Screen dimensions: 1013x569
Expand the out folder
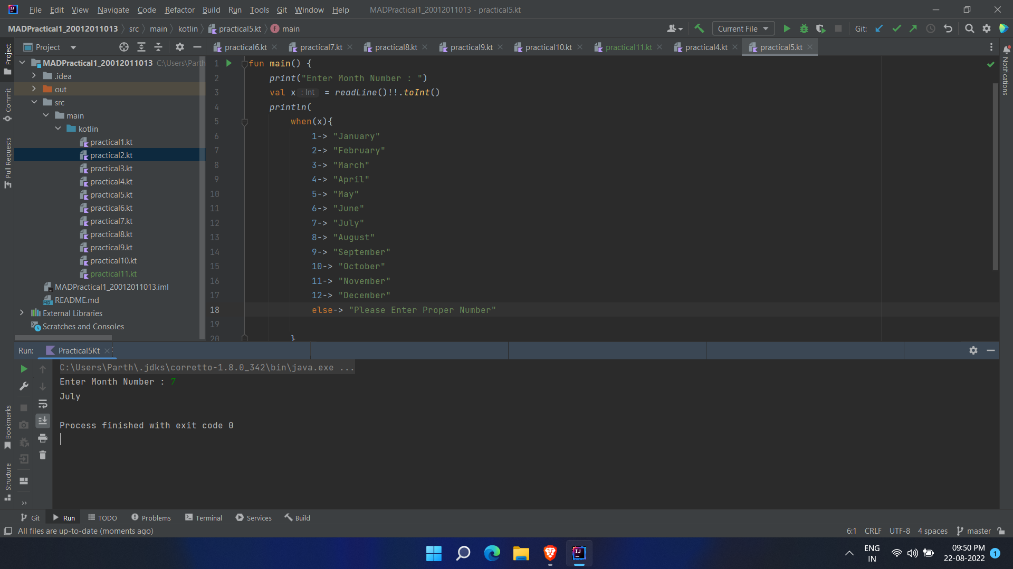34,89
